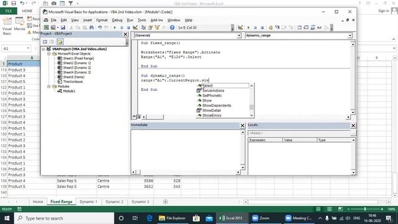Switch Excel to Normal view icon

point(318,209)
